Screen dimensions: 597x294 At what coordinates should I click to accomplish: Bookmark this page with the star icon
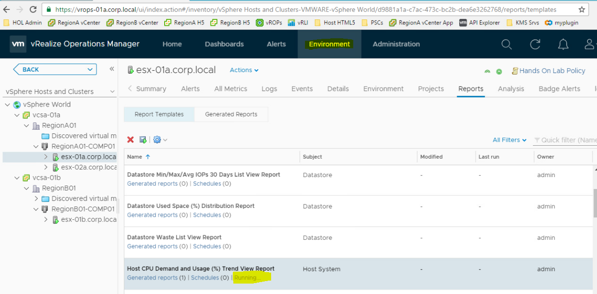582,9
